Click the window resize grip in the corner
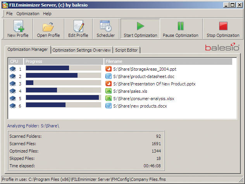 coord(241,180)
